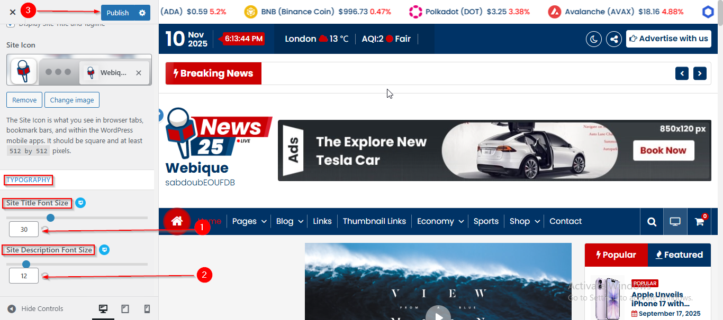The image size is (723, 320).
Task: Click the share icon in top bar
Action: pos(613,39)
